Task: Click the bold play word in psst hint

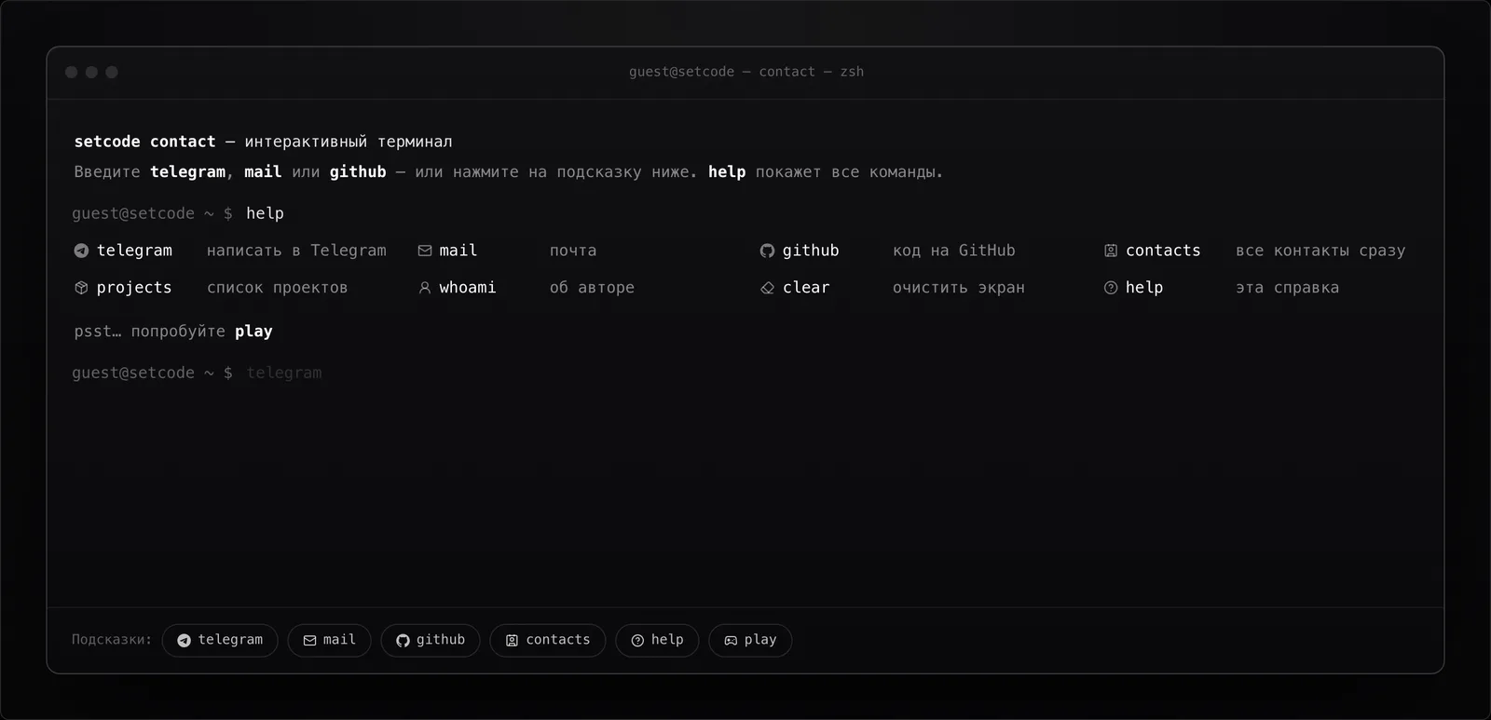Action: coord(253,332)
